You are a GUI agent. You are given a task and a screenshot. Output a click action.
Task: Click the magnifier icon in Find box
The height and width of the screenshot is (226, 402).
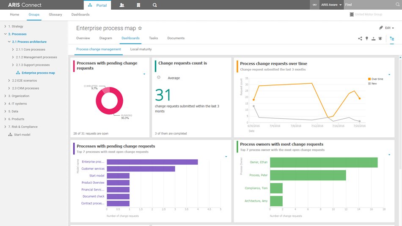[x=398, y=5]
